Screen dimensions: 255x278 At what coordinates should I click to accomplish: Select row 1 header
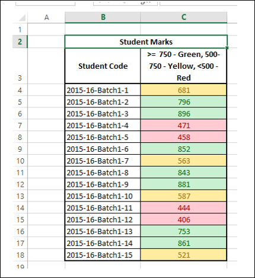(x=20, y=30)
